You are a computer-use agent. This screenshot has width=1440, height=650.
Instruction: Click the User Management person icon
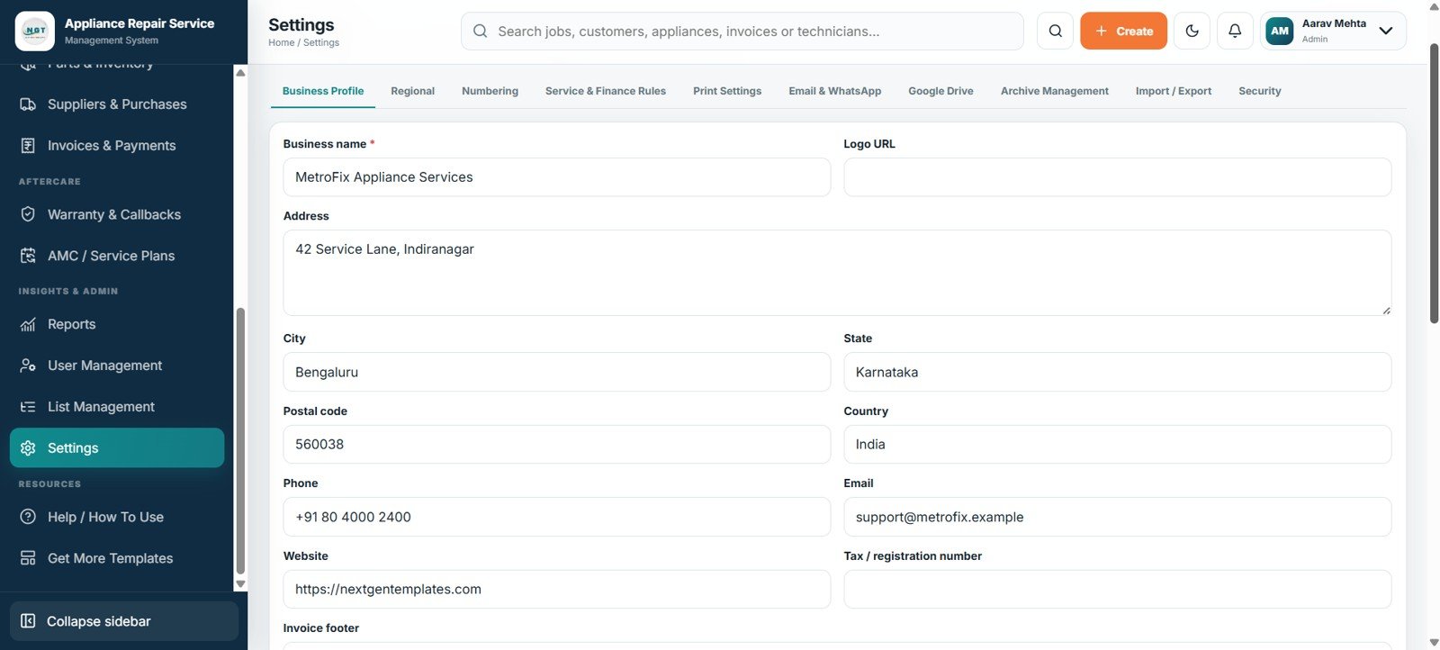pyautogui.click(x=28, y=366)
